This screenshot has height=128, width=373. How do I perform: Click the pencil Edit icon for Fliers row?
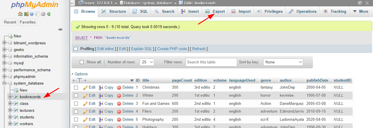click(x=85, y=111)
